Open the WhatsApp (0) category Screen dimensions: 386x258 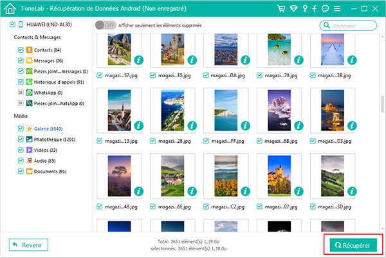click(48, 93)
